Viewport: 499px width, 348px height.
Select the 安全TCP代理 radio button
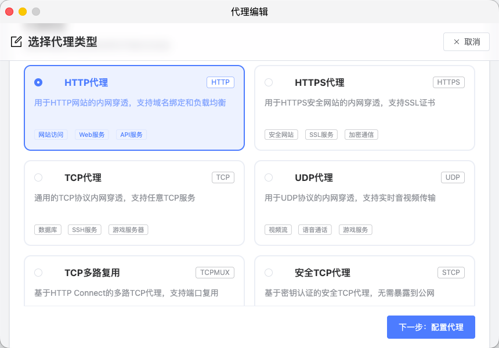[269, 273]
